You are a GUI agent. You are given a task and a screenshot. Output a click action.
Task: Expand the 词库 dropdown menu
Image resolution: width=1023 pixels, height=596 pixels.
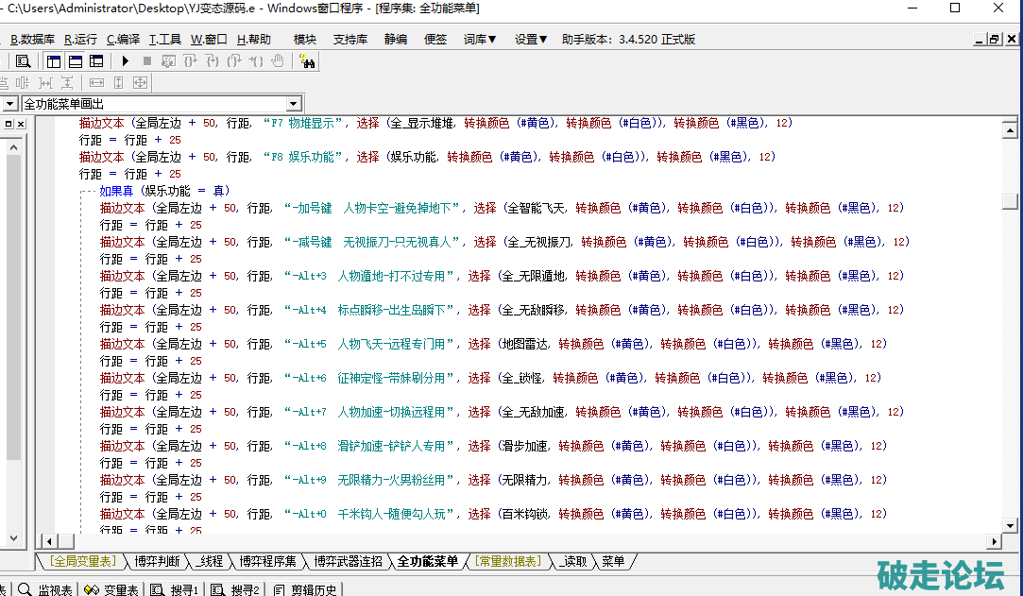pos(480,40)
